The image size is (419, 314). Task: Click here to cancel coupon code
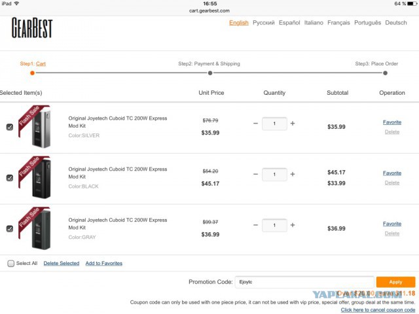(x=378, y=309)
